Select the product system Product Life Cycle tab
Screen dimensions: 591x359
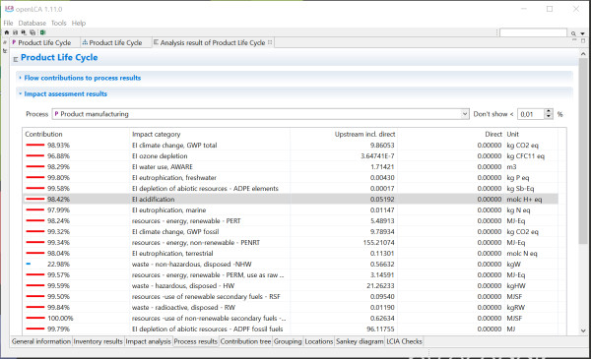[112, 42]
